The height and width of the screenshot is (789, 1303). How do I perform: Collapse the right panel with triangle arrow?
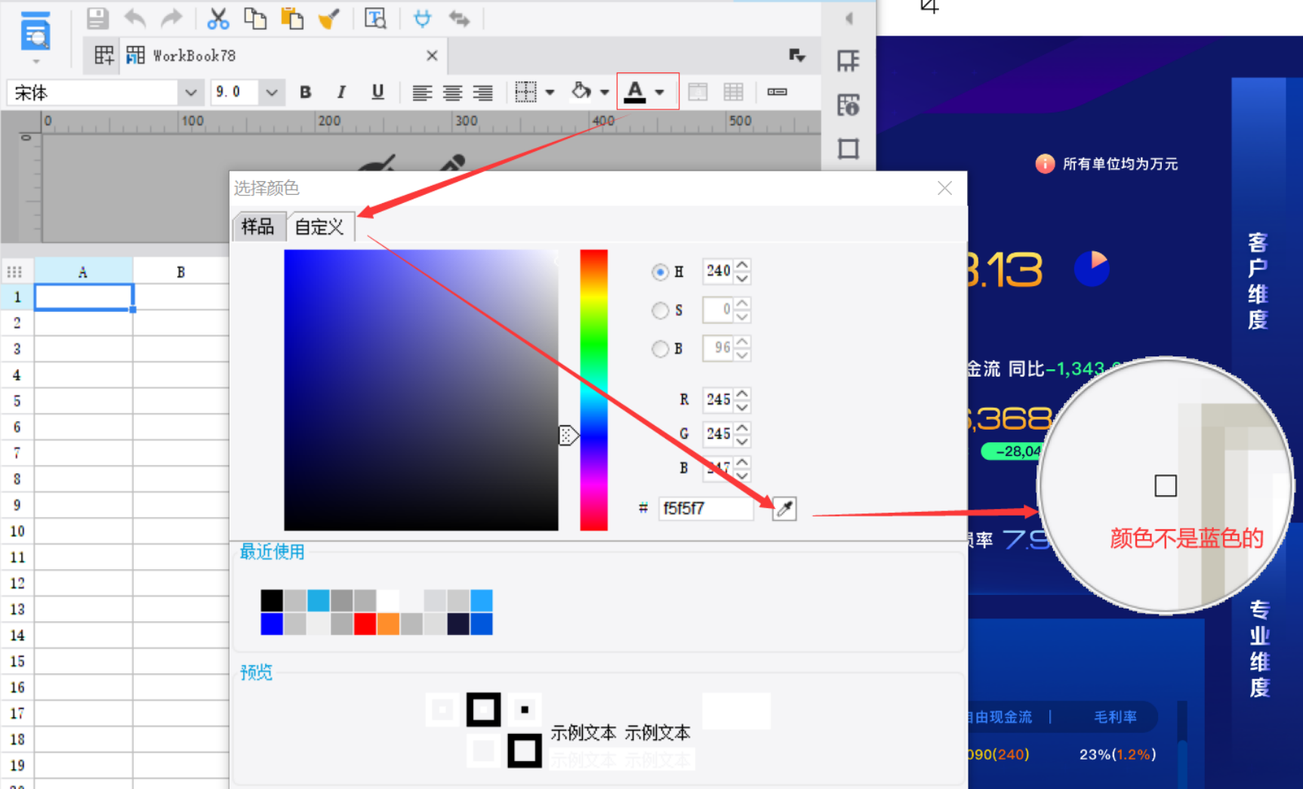pyautogui.click(x=849, y=18)
